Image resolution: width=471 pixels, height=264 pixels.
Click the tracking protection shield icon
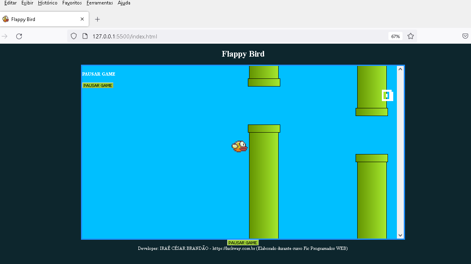click(x=73, y=36)
